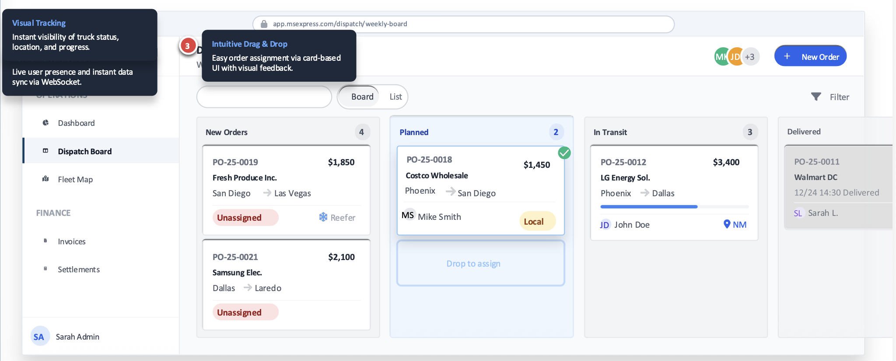Click the JD avatar beside John Doe
Screen dimensions: 896x361
coord(605,225)
